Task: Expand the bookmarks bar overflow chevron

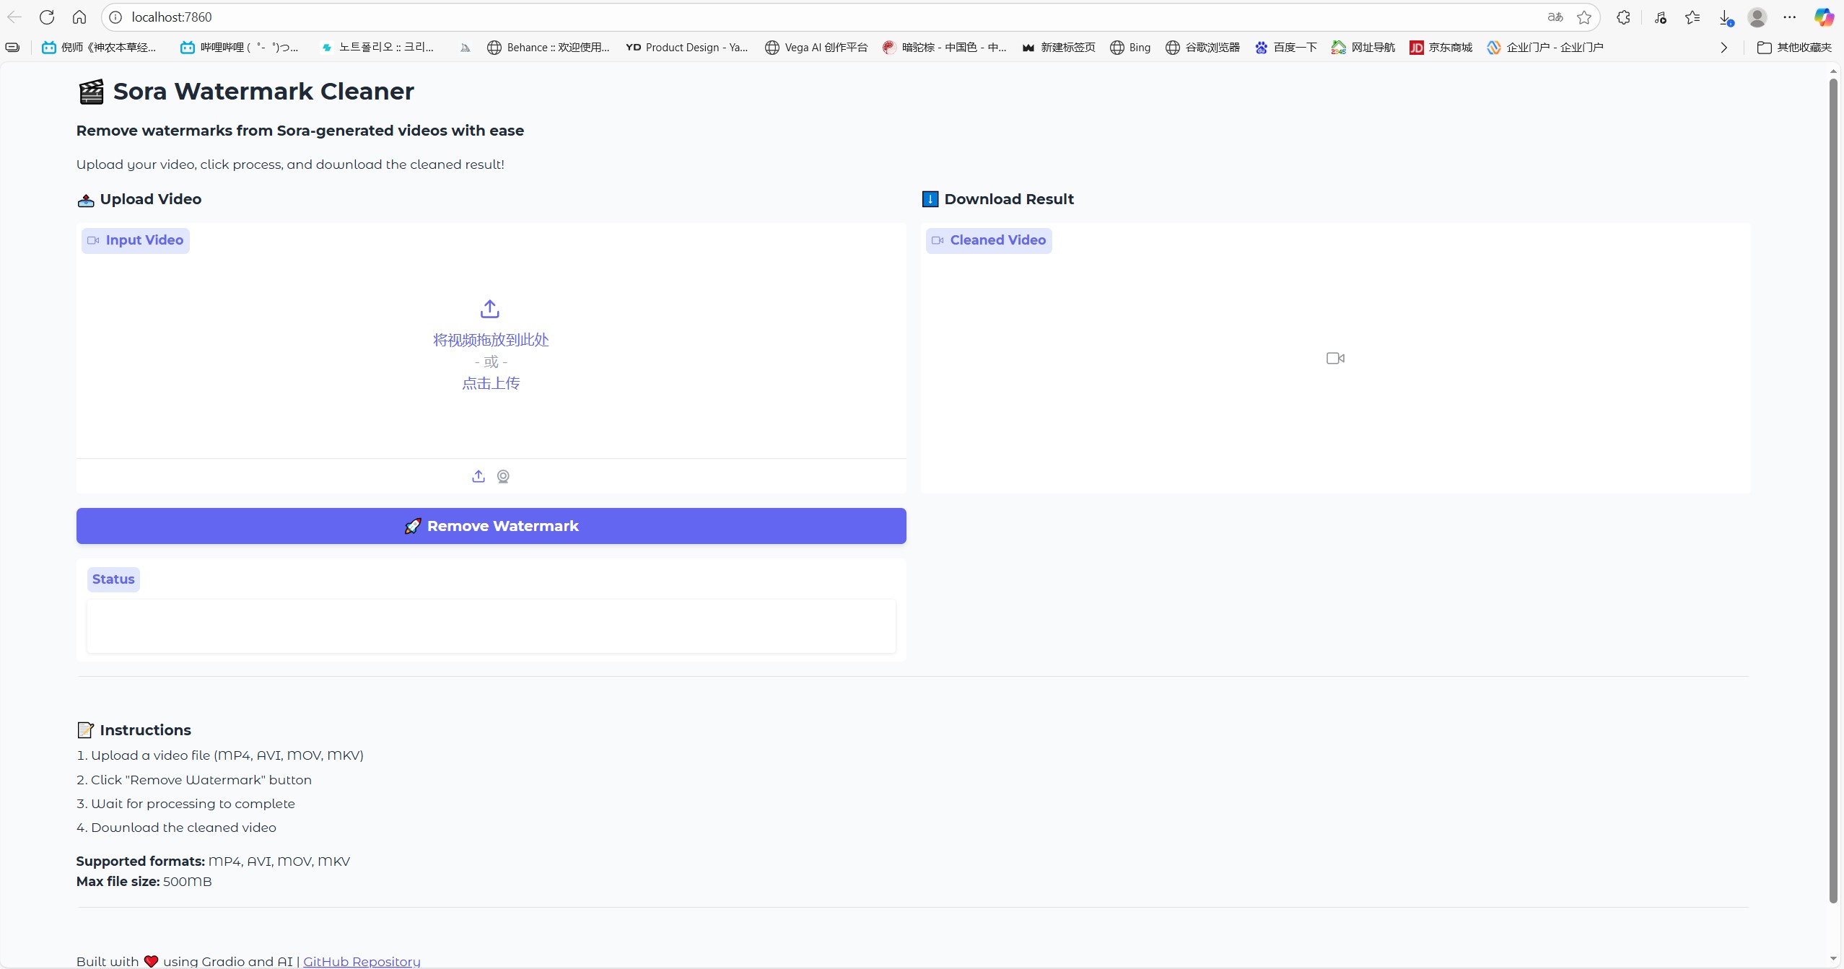Action: [x=1723, y=48]
